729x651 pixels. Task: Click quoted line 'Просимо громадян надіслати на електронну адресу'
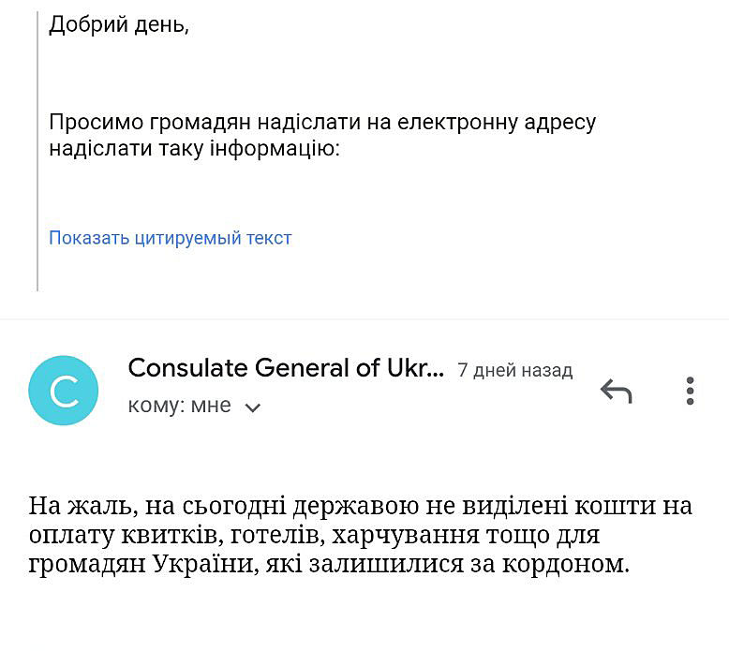(x=321, y=123)
